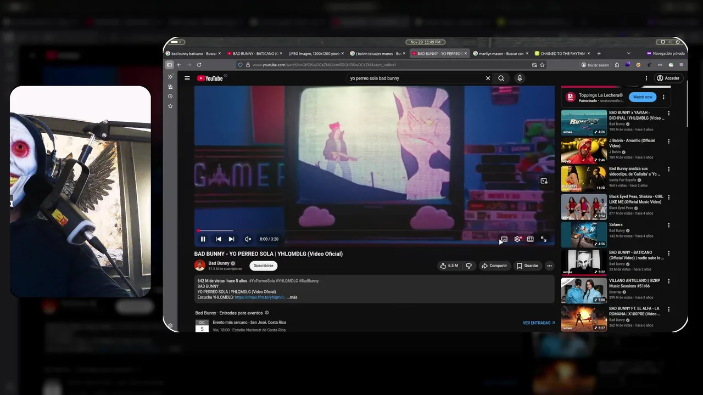
Task: Click the video progress bar
Action: click(x=375, y=231)
